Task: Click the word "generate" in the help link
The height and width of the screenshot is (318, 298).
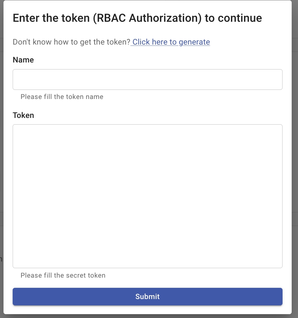Action: pos(194,42)
